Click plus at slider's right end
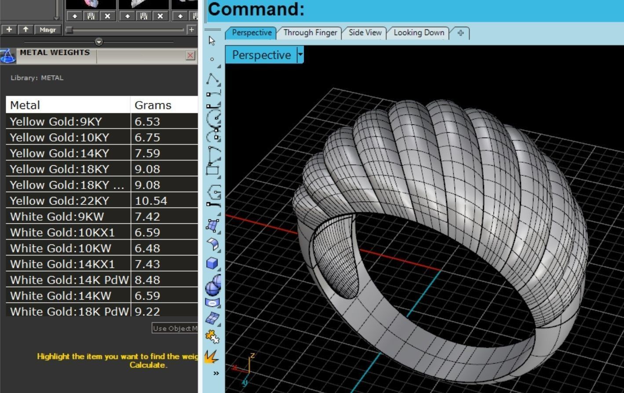Screen dimensions: 624x393 point(191,30)
